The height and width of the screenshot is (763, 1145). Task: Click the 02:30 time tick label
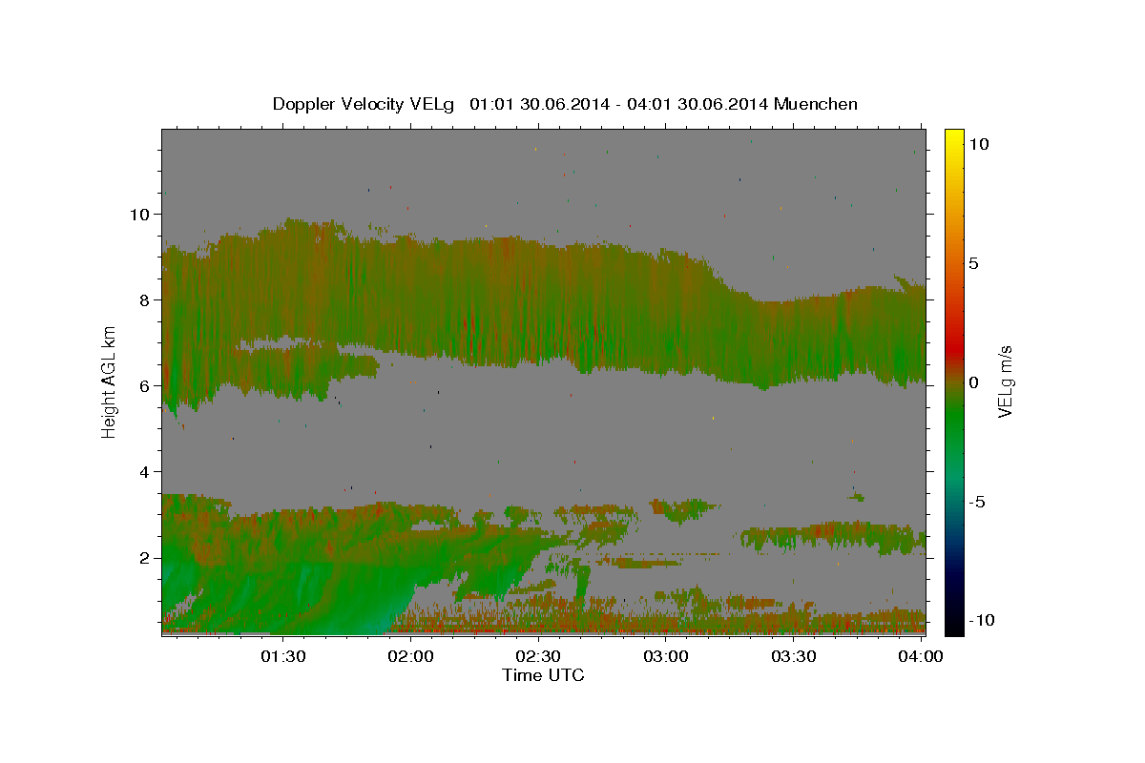click(539, 657)
